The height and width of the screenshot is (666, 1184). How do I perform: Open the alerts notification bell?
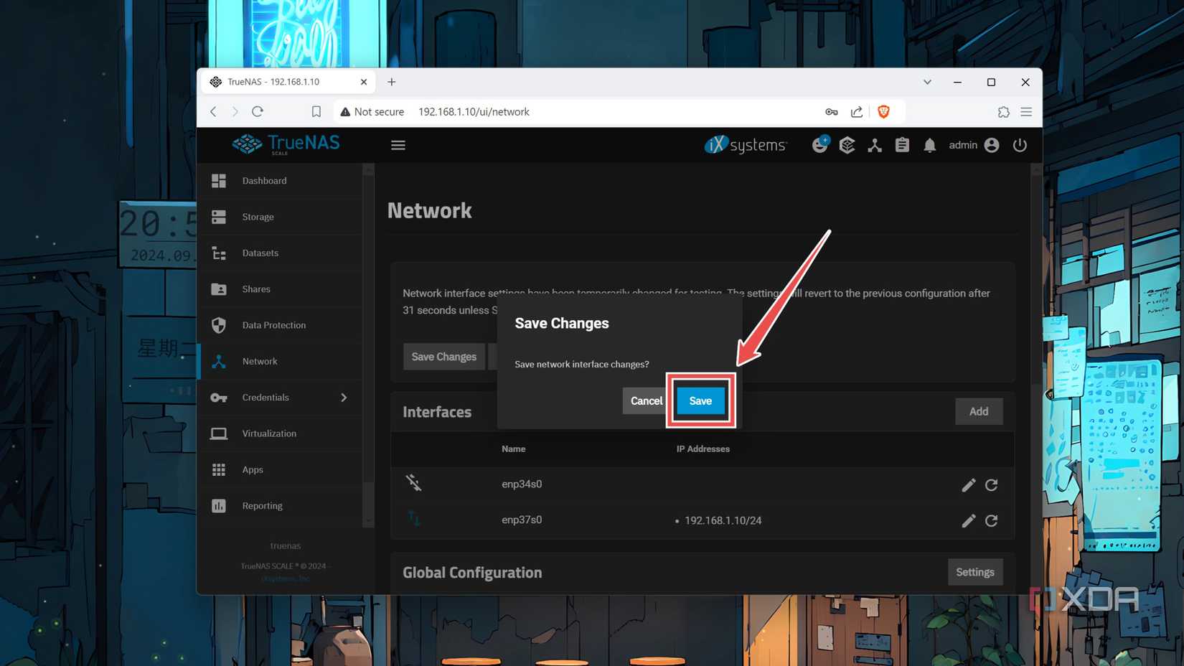click(929, 145)
